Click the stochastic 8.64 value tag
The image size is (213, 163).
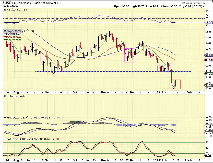(208, 155)
